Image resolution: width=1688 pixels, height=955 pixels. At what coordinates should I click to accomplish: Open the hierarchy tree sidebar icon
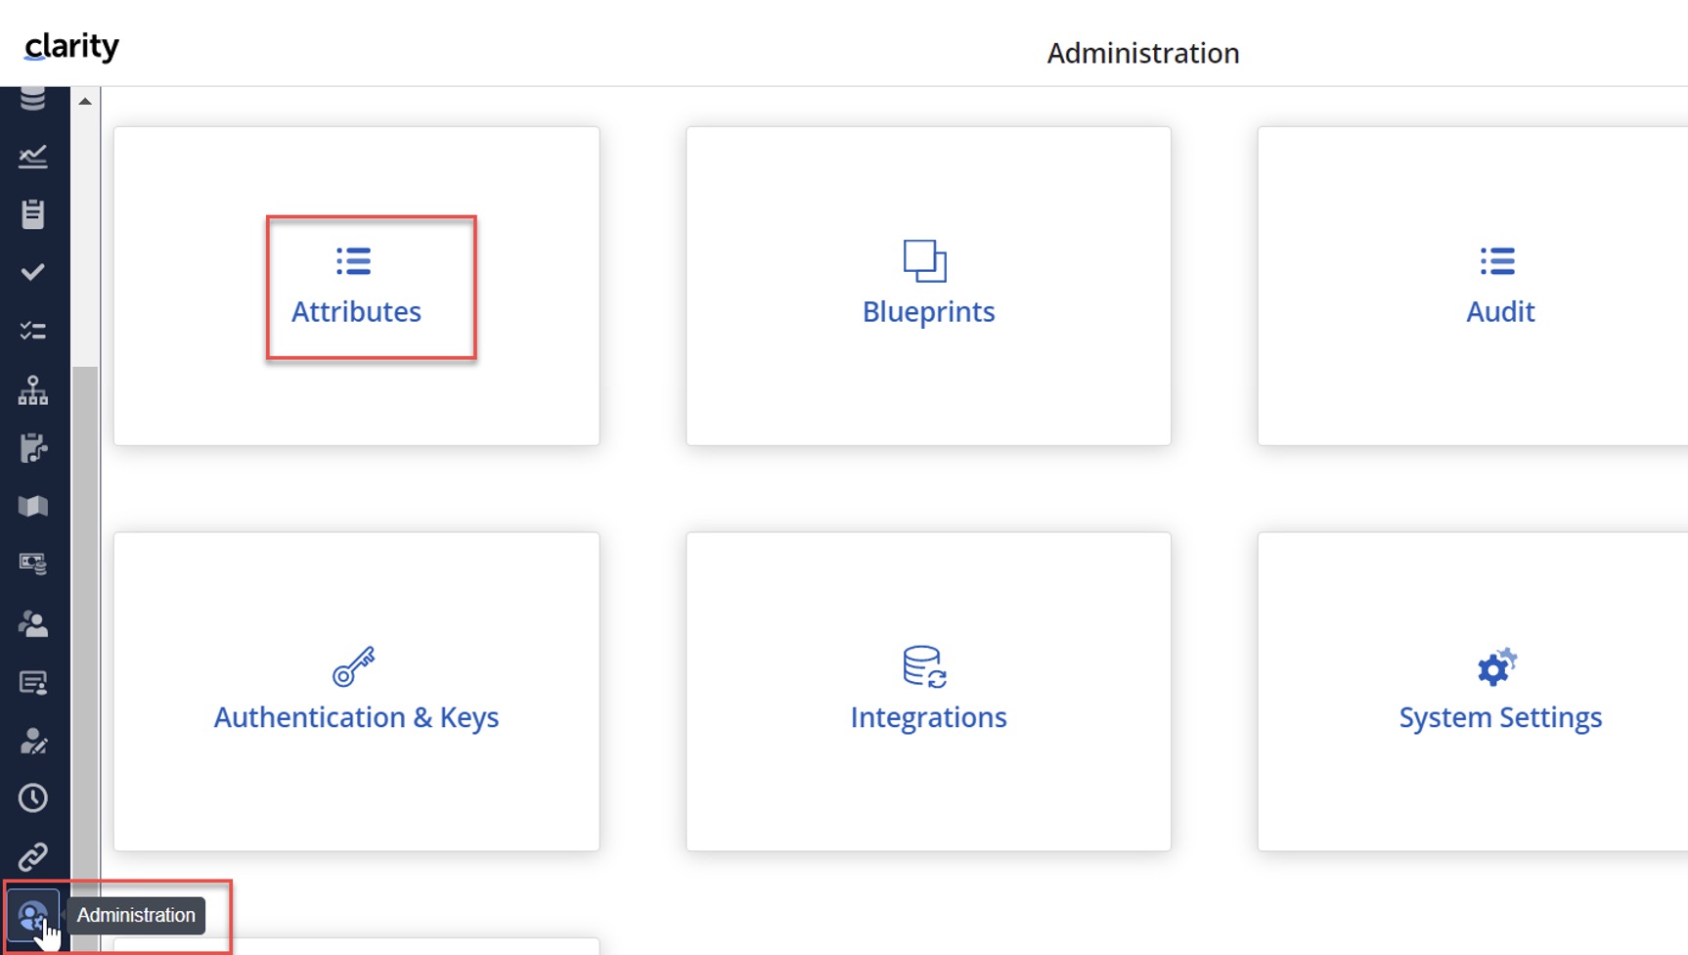[33, 390]
